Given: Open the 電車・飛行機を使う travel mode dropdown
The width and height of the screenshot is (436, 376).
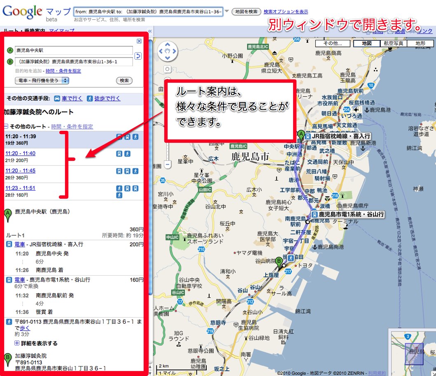Looking at the screenshot, I should (x=42, y=81).
